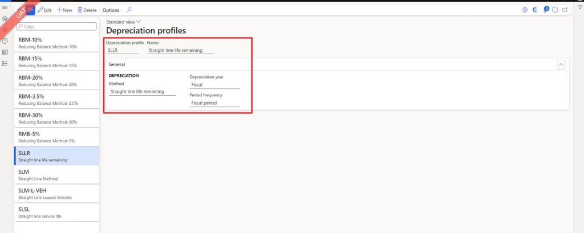
Task: Open the Depreciation year dropdown
Action: [214, 85]
